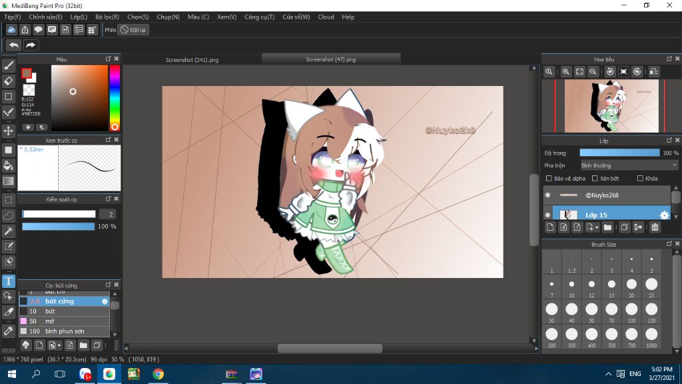Open the Bộ lọc(R) menu

107,17
